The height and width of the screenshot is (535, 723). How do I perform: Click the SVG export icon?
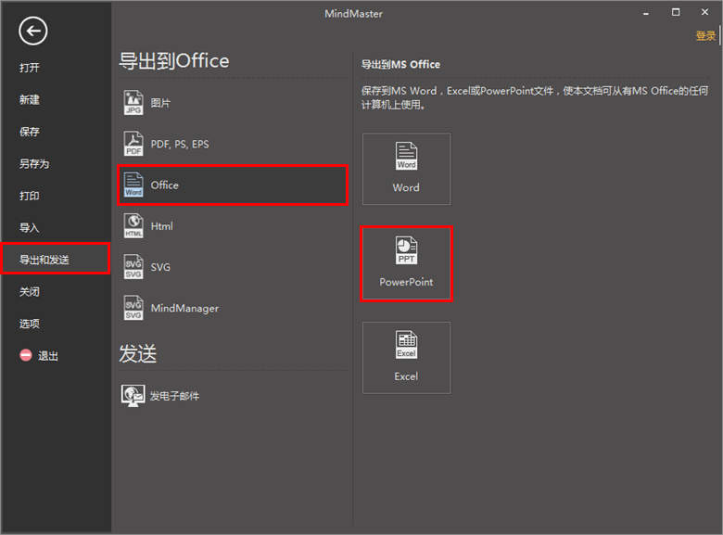tap(134, 267)
